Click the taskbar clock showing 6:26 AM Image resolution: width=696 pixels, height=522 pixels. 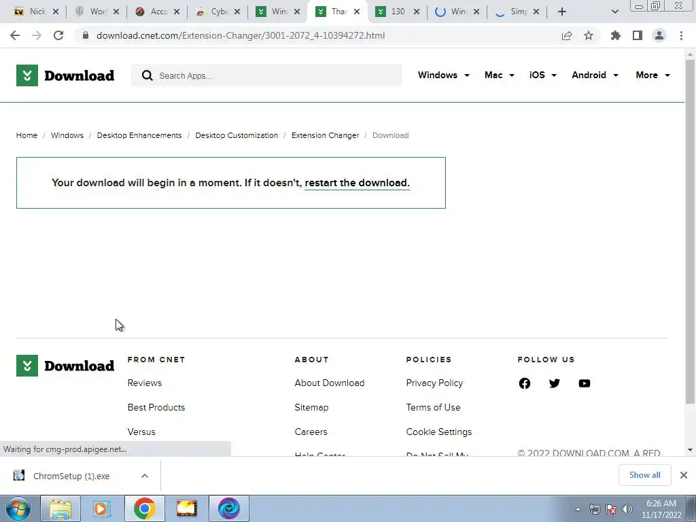pos(661,509)
